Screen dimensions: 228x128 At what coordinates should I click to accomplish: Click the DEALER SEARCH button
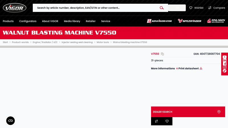point(188,112)
